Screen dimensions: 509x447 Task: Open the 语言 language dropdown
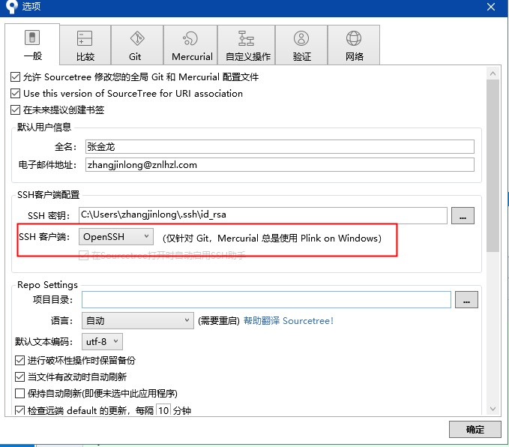point(138,321)
